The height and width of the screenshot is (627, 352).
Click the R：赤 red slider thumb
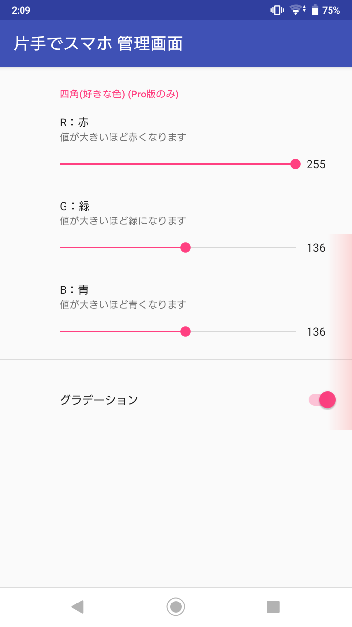coord(295,164)
